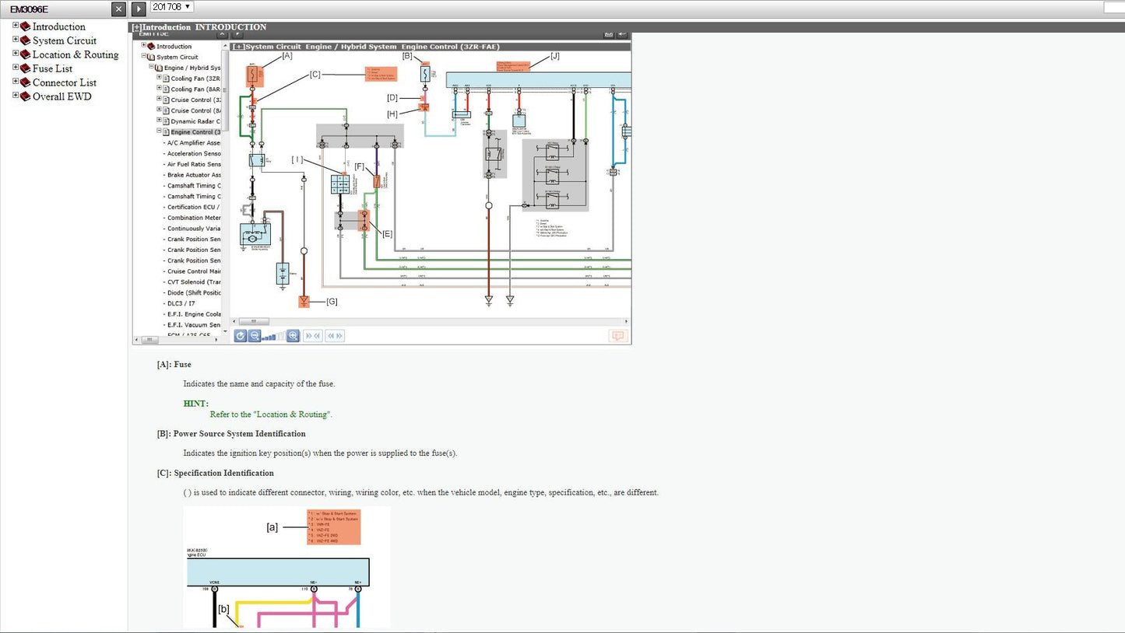Viewport: 1125px width, 633px height.
Task: Click the diagram's horizontal scrollbar thumb
Action: [254, 321]
